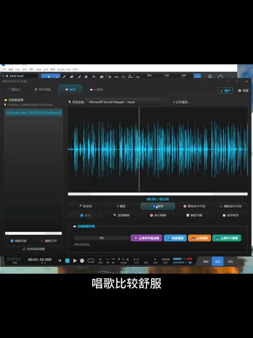
Task: Click the 4/4 time signature field
Action: pyautogui.click(x=136, y=259)
